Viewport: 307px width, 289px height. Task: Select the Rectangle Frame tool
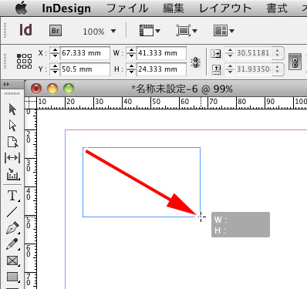pos(12,260)
